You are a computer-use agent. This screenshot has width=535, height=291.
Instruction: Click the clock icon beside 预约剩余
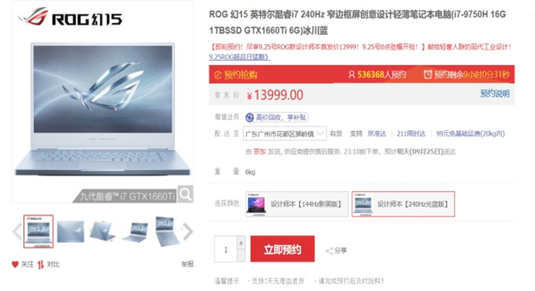428,74
